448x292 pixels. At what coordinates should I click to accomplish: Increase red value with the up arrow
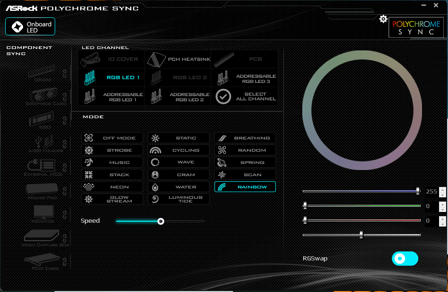click(x=442, y=219)
